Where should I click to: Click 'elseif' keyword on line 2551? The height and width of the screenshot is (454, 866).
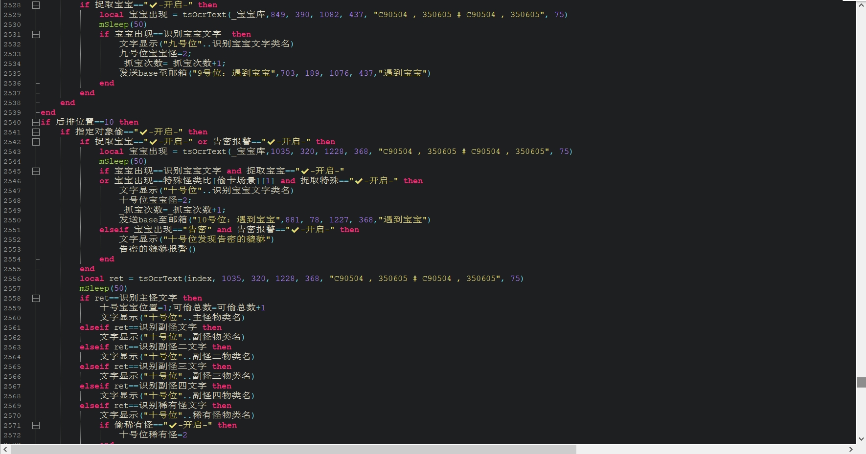pos(114,230)
